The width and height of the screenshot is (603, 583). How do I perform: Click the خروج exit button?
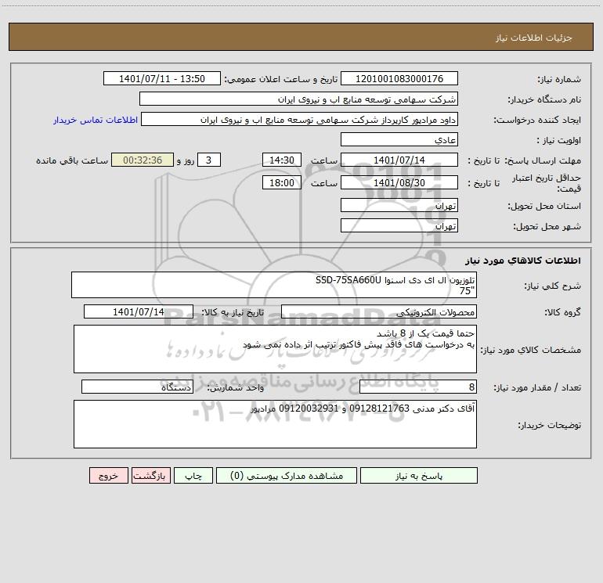pyautogui.click(x=108, y=476)
